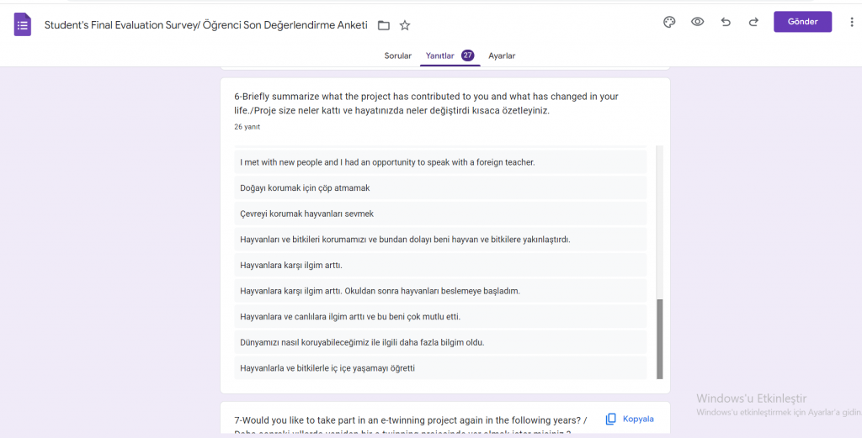Switch to the Sorular tab
Viewport: 862px width, 438px height.
click(x=398, y=55)
